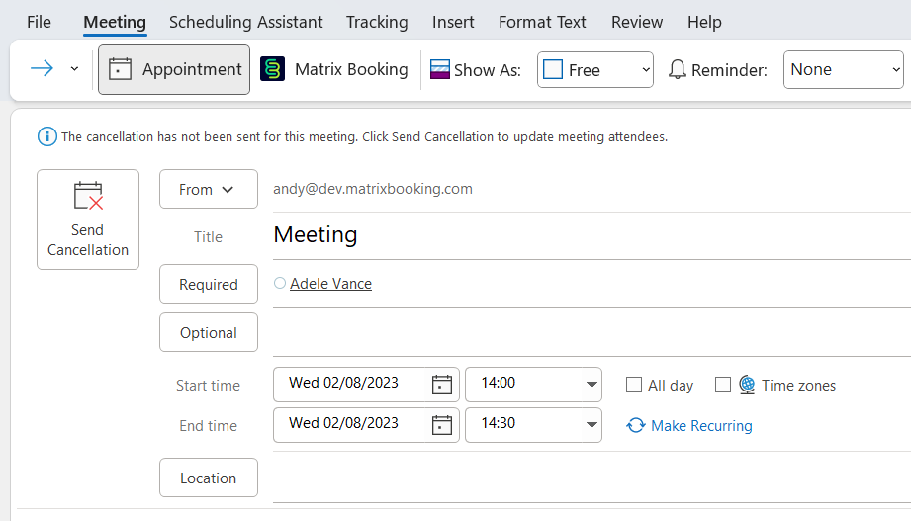This screenshot has height=521, width=911.
Task: Click Adele Vance presence status circle
Action: coord(280,284)
